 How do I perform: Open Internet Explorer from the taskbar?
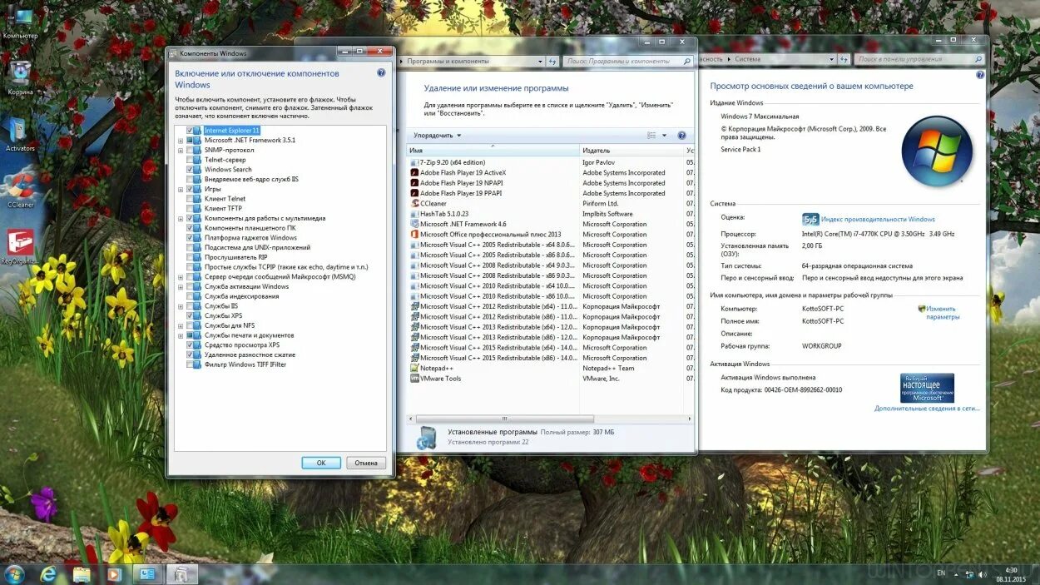[48, 573]
